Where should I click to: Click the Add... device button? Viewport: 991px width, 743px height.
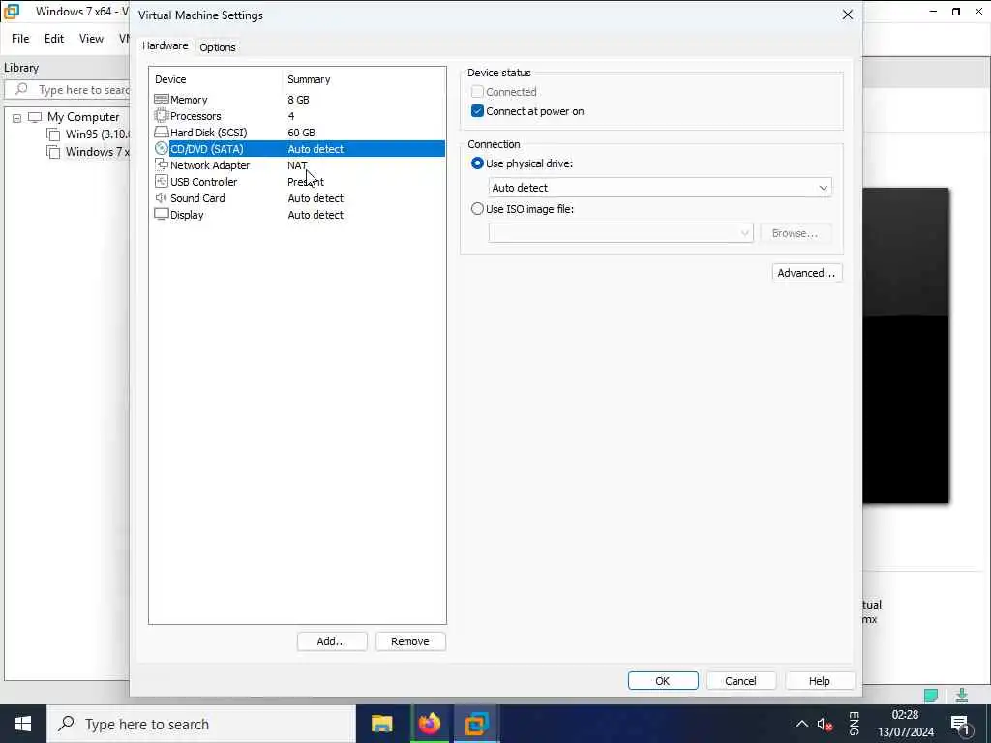332,641
